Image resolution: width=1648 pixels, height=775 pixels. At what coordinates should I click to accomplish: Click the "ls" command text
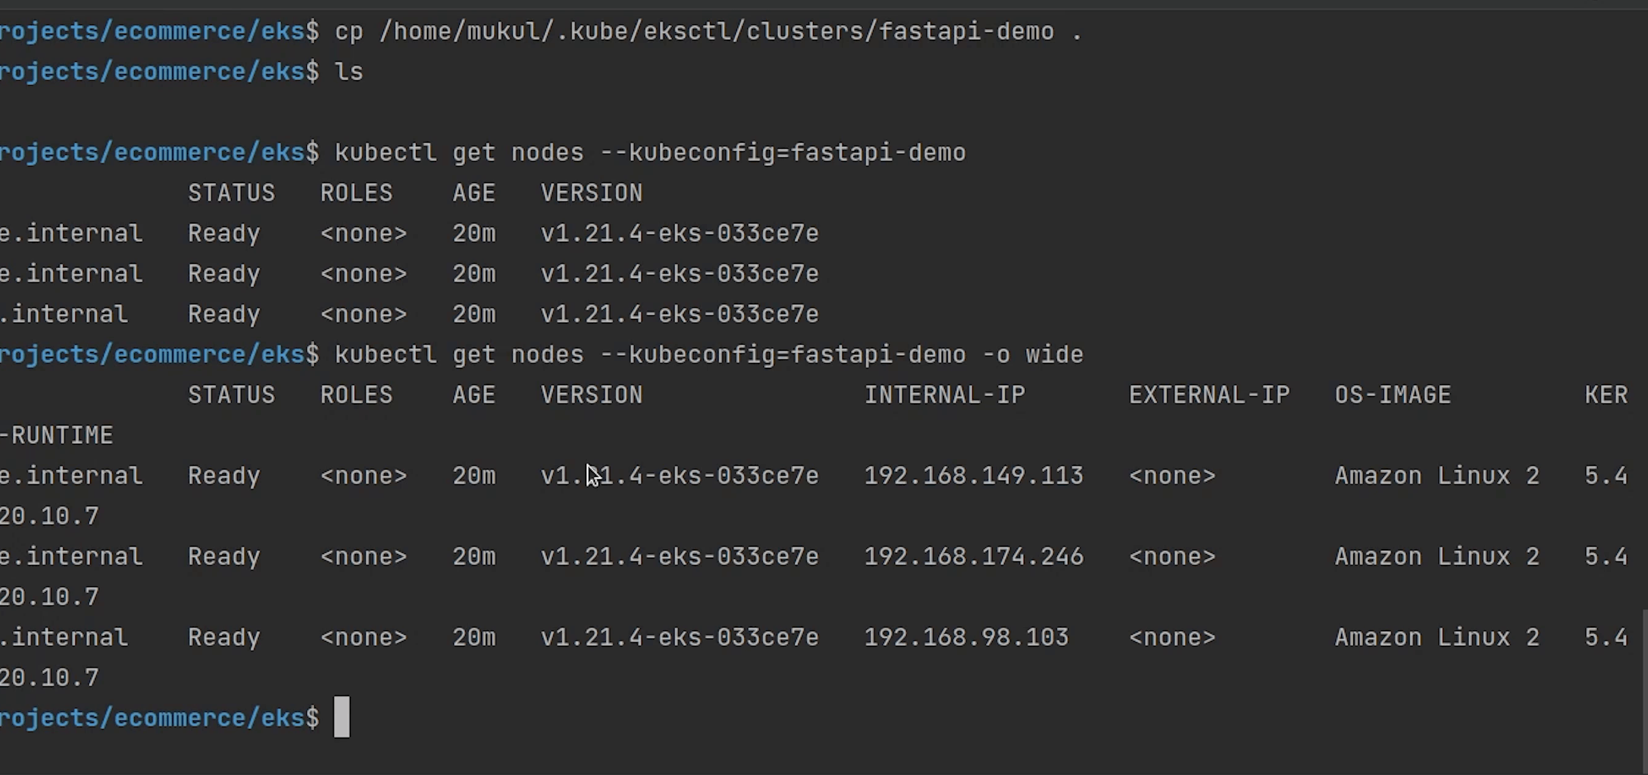tap(349, 72)
